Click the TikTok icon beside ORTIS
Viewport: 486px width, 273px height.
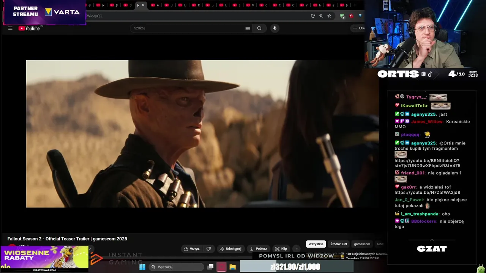(x=430, y=74)
